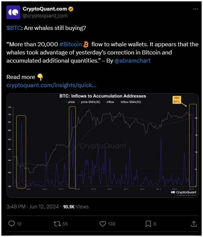
Task: Click the gold verified badge
Action: coord(71,9)
